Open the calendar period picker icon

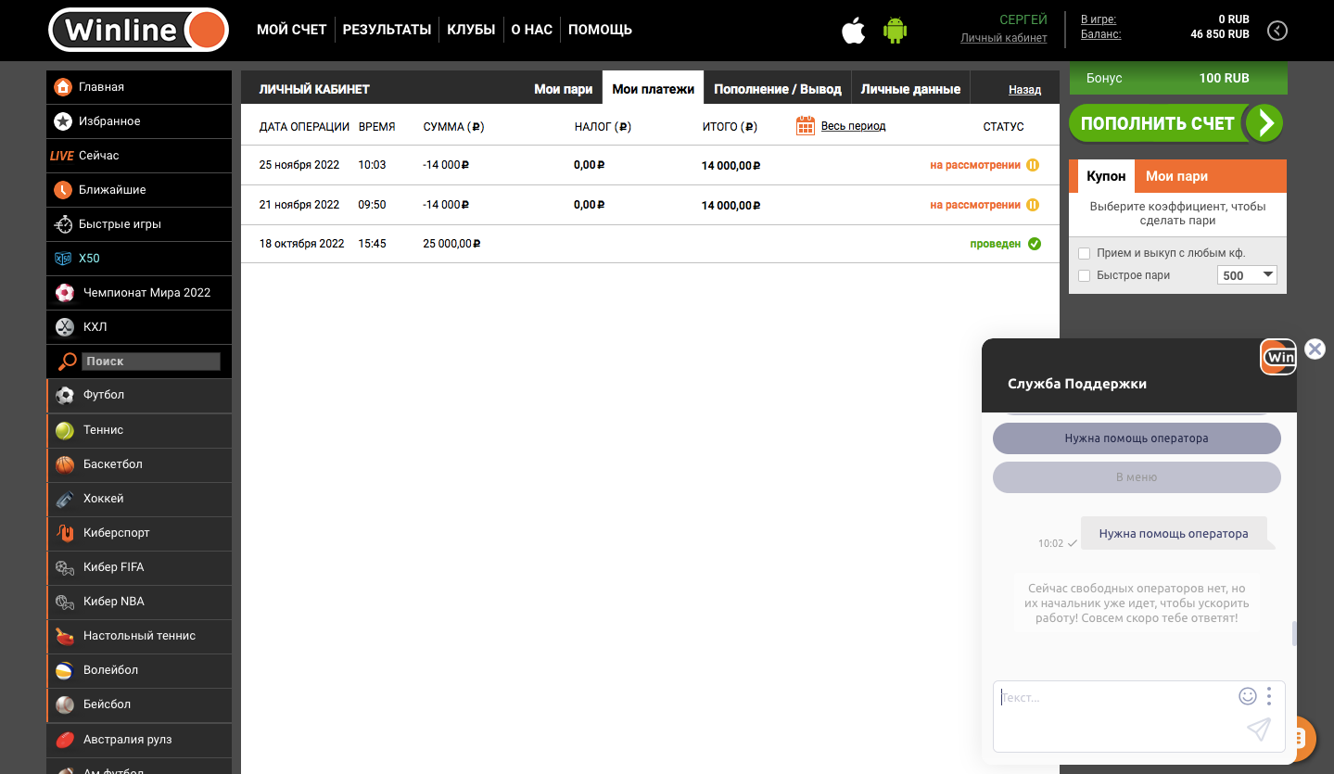point(805,126)
